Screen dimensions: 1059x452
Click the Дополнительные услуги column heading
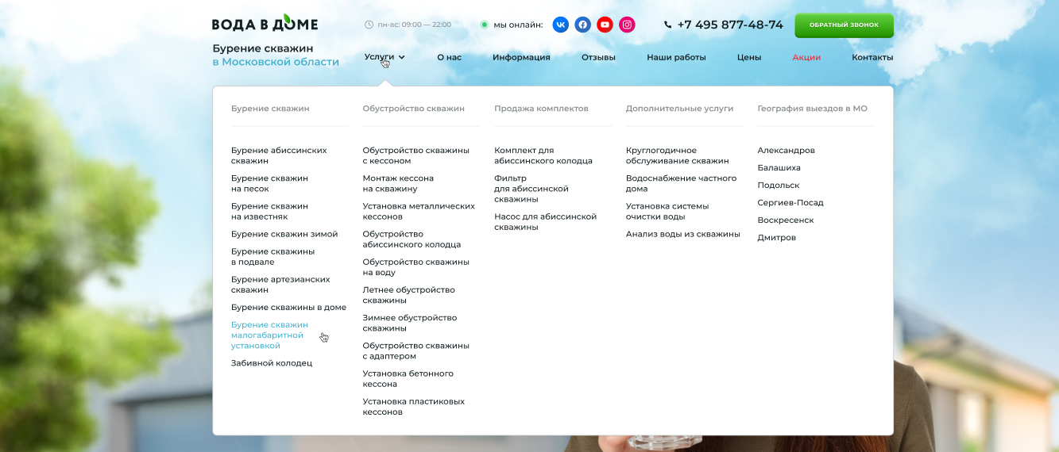679,109
